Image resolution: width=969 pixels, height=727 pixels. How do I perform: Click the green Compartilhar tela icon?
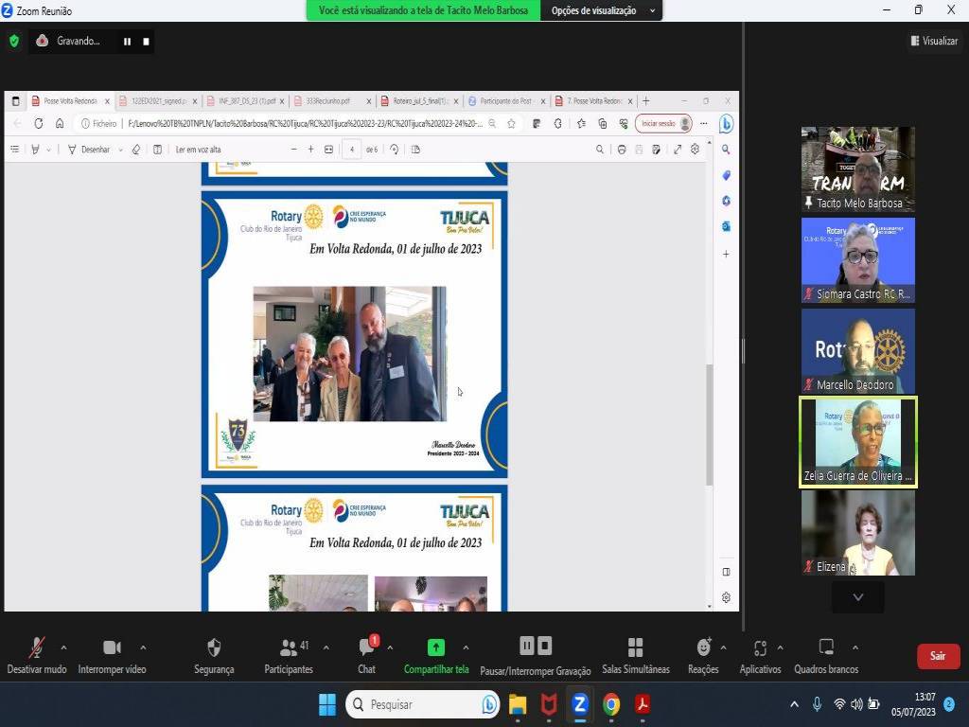[x=435, y=647]
